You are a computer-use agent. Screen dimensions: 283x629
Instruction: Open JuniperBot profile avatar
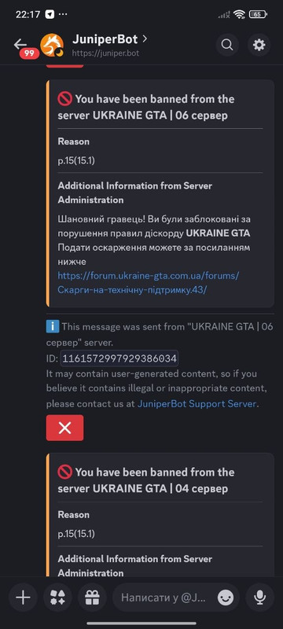pos(52,45)
